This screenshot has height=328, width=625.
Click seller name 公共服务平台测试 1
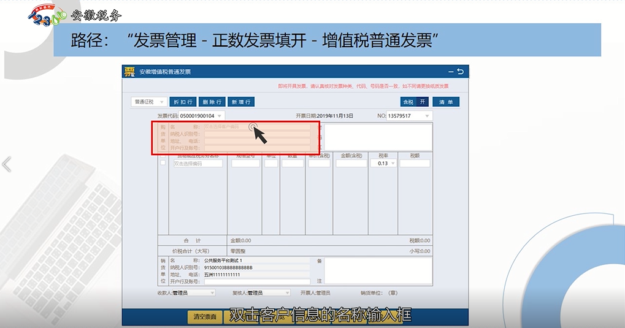click(x=223, y=261)
